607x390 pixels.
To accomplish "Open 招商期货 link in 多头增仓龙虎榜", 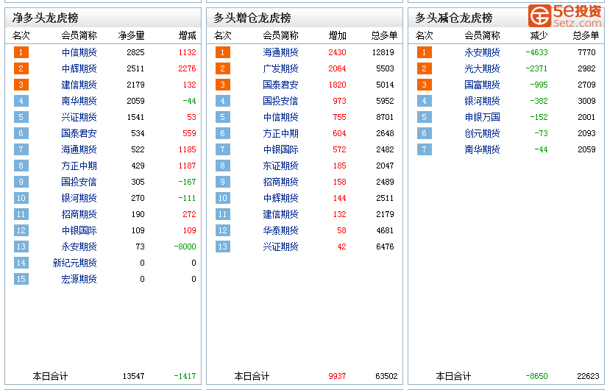I will [280, 182].
